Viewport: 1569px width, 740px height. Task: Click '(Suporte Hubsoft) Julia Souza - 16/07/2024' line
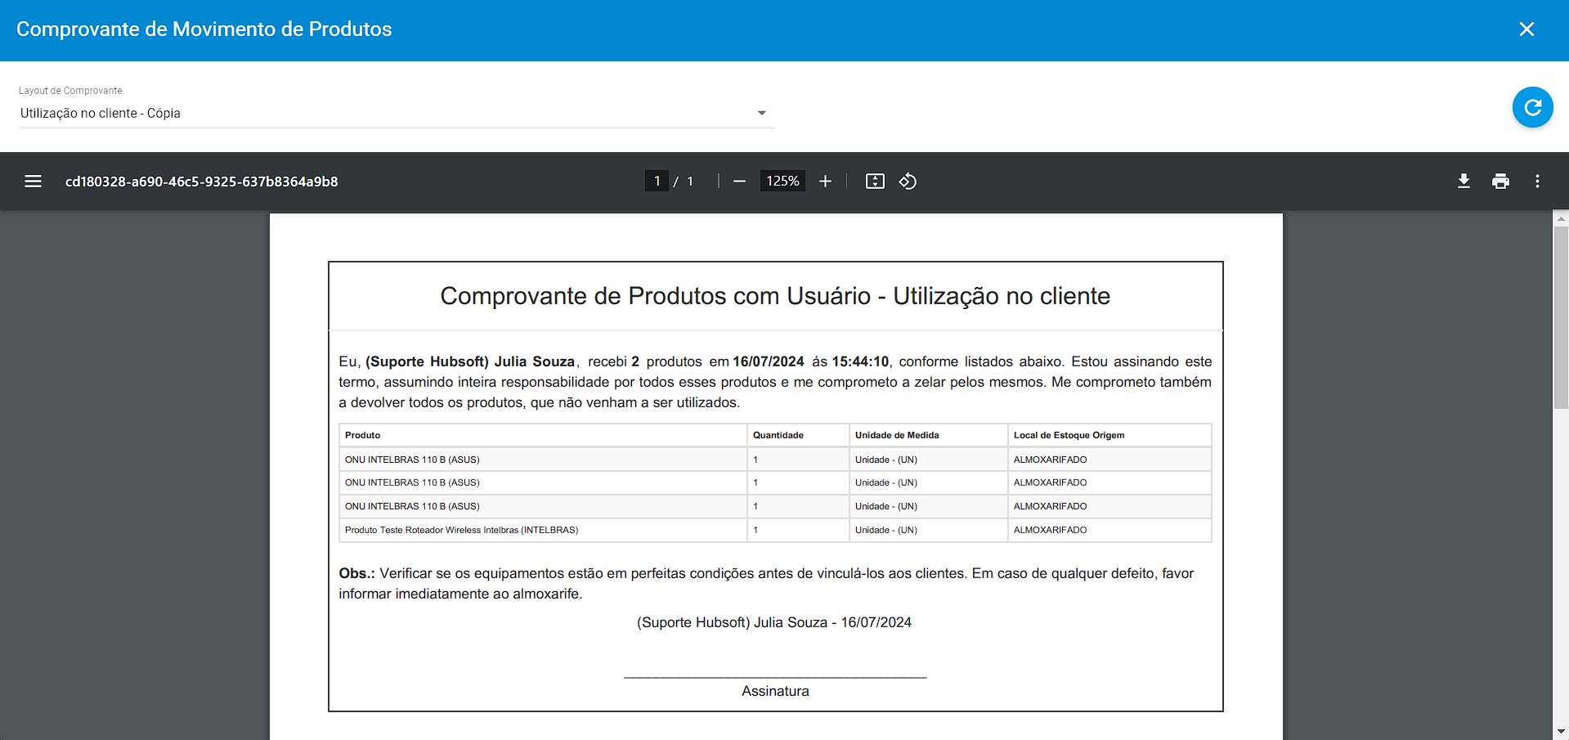(x=774, y=622)
